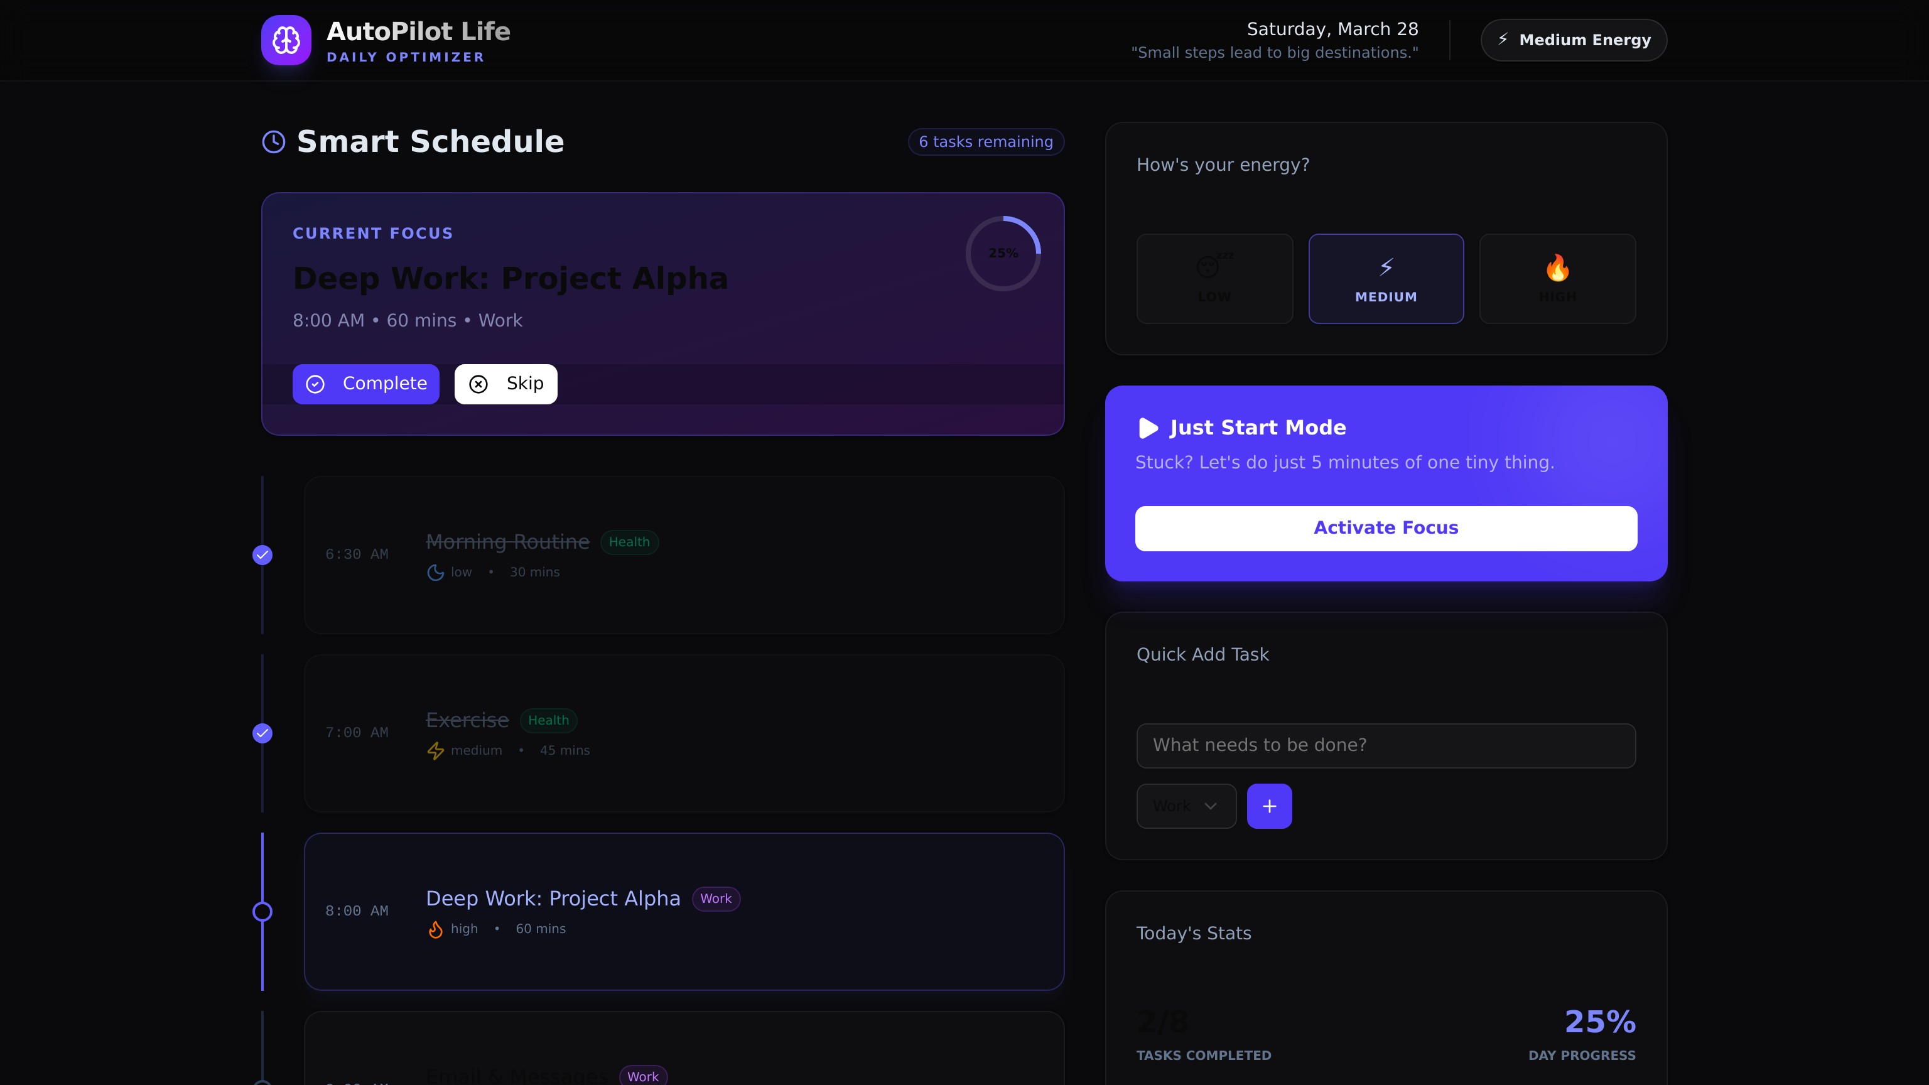Click the flame icon on Deep Work task

coord(435,929)
